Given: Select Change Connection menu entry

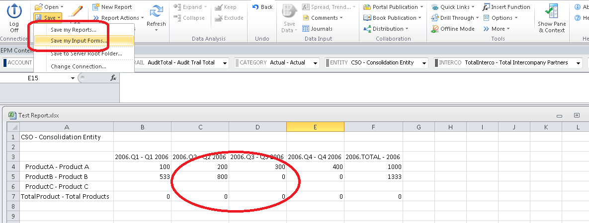Looking at the screenshot, I should click(x=78, y=66).
